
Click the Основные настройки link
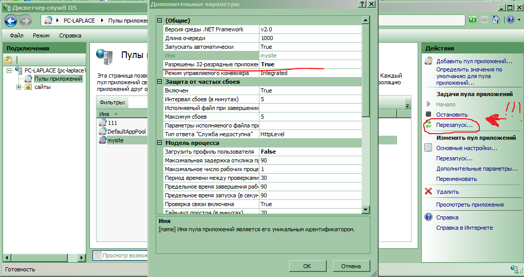click(466, 148)
